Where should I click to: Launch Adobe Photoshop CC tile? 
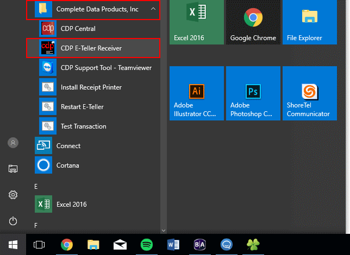pyautogui.click(x=253, y=93)
